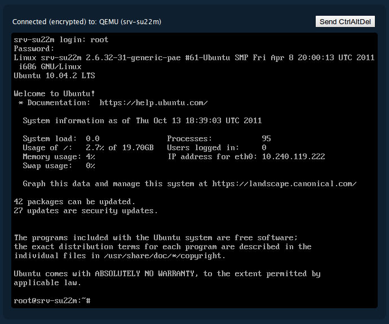This screenshot has height=324, width=389.
Task: Click the root@srv-su22m:~# shell prompt
Action: [x=52, y=301]
